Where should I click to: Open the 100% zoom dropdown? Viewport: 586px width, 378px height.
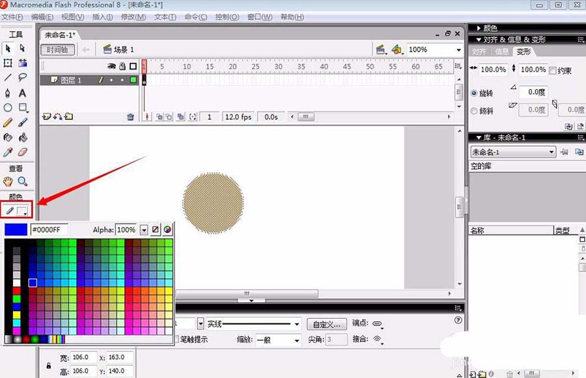pos(458,49)
